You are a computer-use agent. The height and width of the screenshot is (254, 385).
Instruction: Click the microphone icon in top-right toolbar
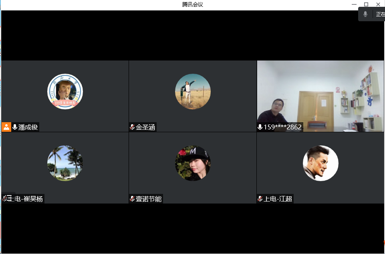[365, 14]
